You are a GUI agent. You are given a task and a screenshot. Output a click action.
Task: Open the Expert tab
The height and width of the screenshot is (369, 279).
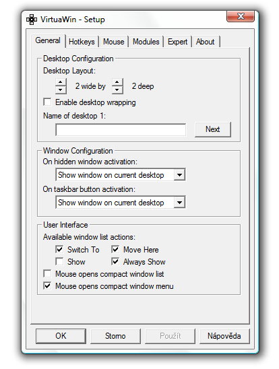(177, 42)
